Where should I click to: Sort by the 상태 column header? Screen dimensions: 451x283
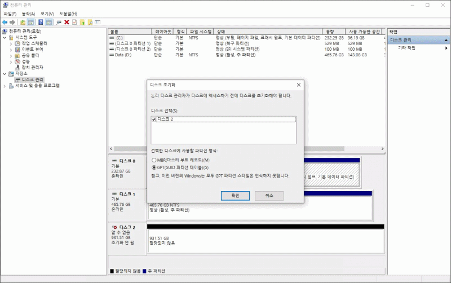click(268, 32)
